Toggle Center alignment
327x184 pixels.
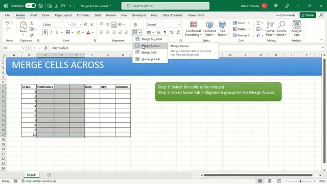click(108, 32)
